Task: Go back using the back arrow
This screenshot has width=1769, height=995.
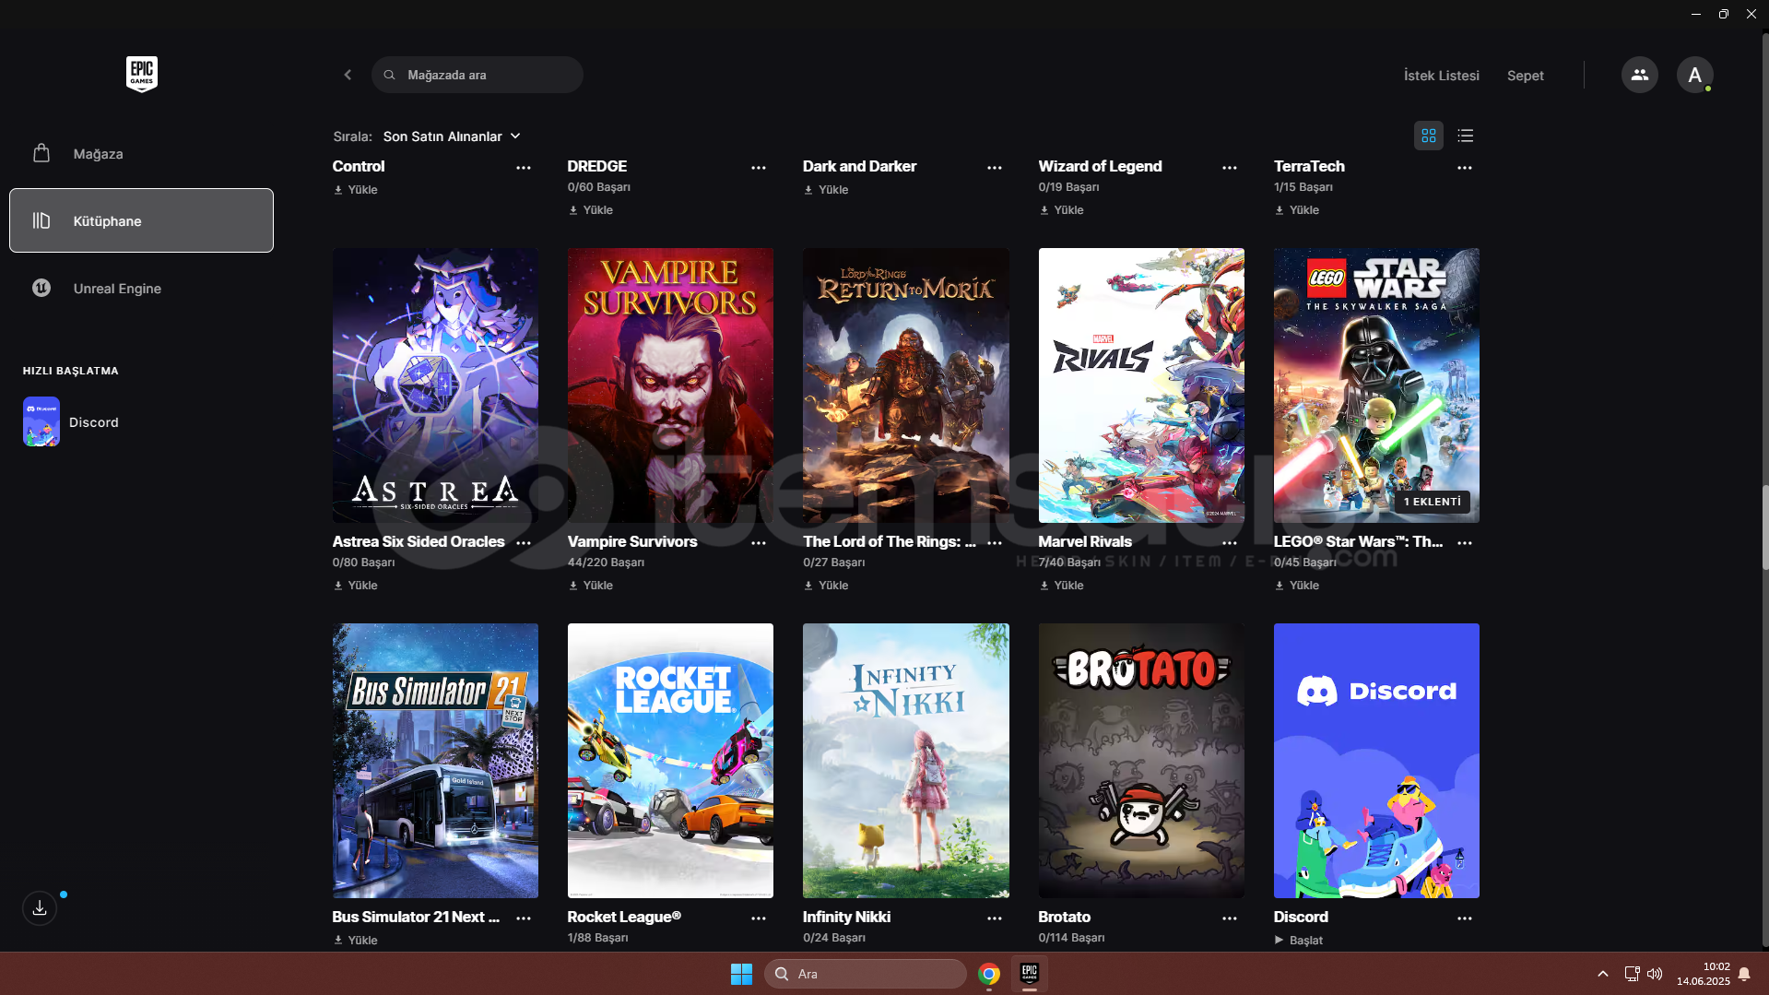Action: click(348, 75)
